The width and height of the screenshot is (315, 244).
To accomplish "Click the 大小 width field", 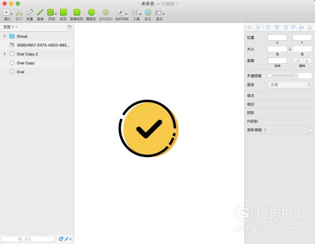I will (x=277, y=49).
